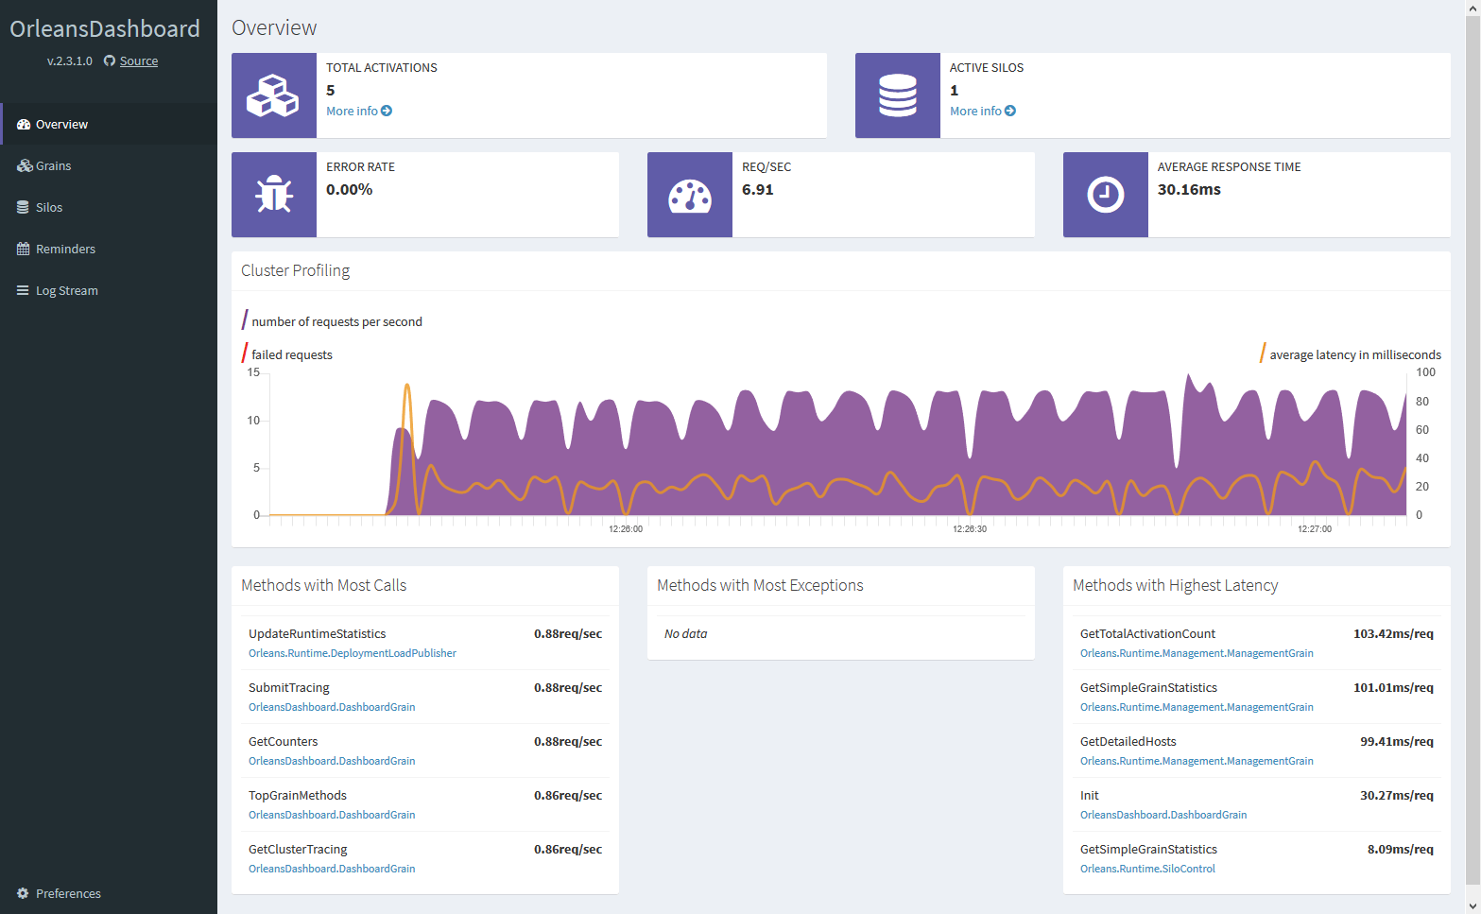Click the GitHub icon beside Source

(x=110, y=61)
